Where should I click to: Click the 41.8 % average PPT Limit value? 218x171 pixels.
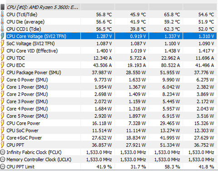pos(206,167)
